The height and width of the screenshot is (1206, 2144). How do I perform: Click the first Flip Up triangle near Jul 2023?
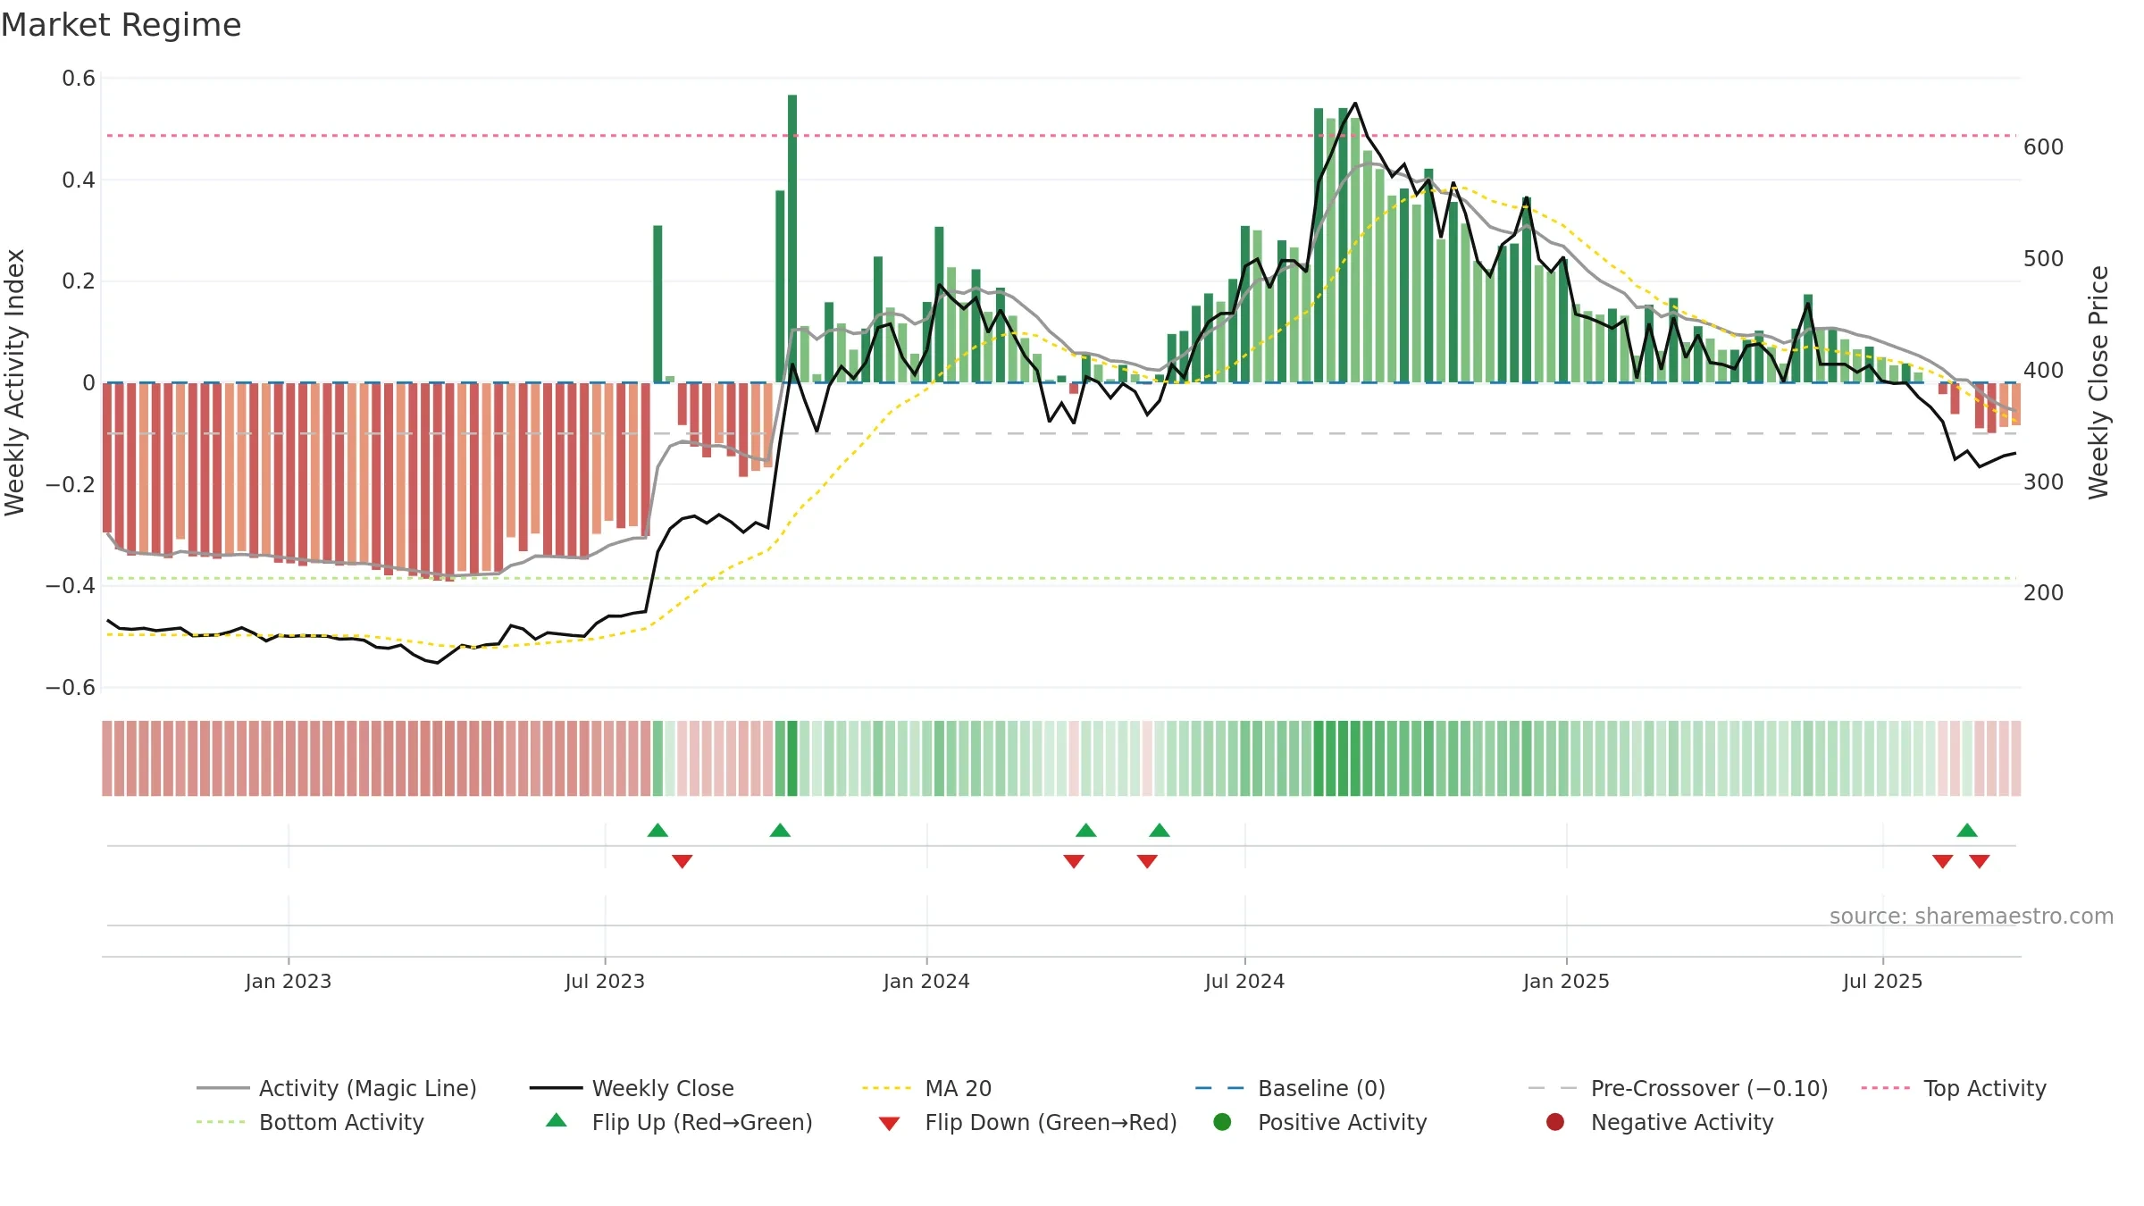(657, 830)
